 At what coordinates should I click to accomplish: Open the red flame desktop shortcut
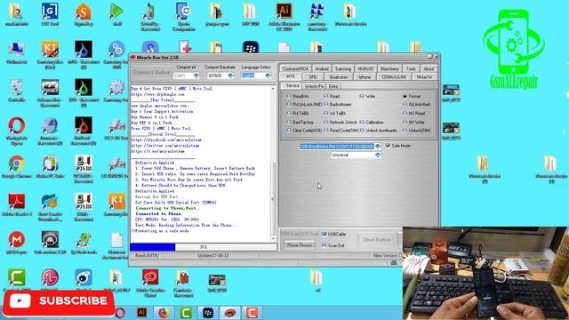pyautogui.click(x=83, y=129)
